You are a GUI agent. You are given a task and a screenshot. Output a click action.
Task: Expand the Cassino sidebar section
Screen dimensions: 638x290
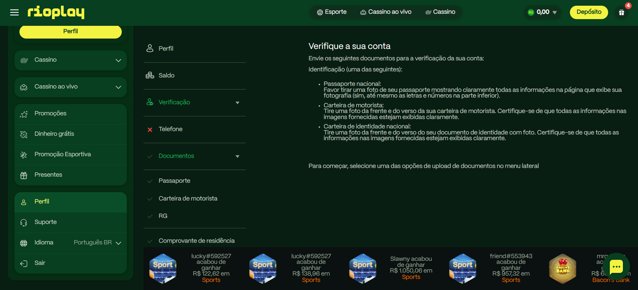pyautogui.click(x=70, y=60)
